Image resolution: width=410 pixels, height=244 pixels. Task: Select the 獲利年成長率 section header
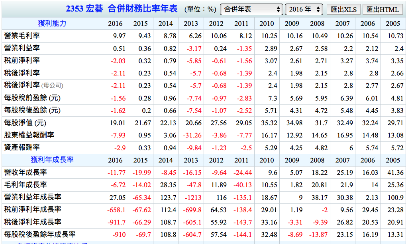click(52, 160)
